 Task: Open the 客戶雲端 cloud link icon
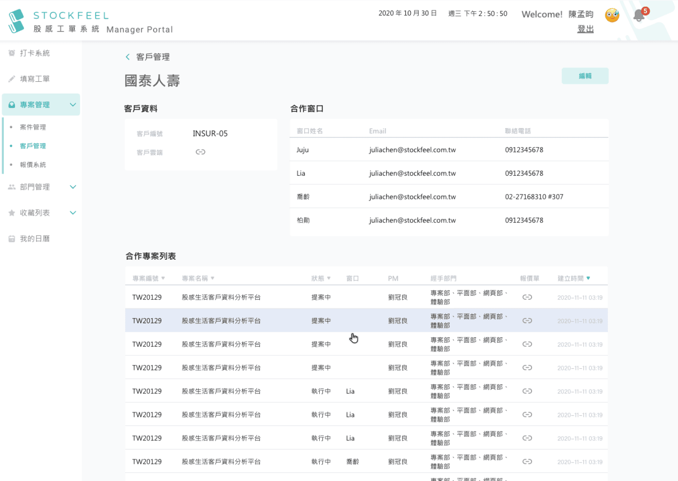point(201,152)
